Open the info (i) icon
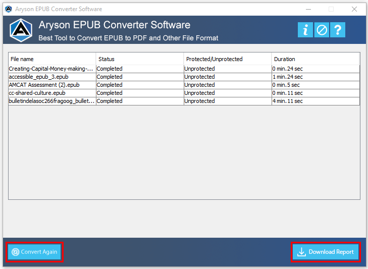 pos(305,30)
